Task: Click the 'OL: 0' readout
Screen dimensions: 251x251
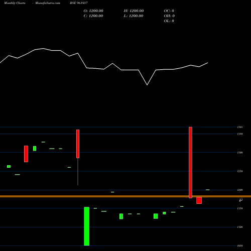Action: pos(169,21)
